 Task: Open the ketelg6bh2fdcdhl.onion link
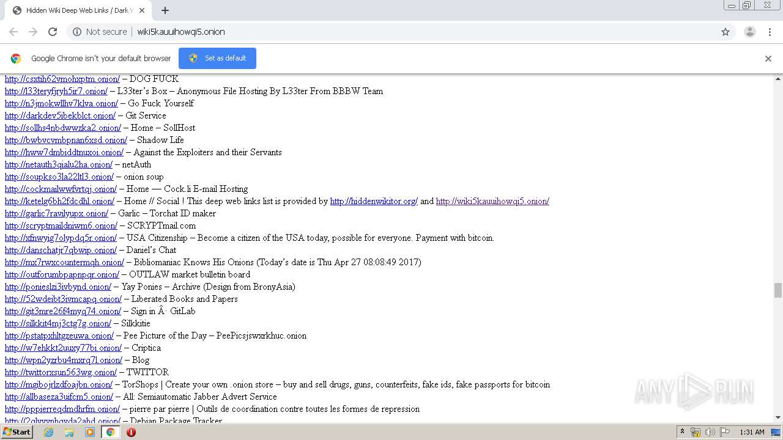[x=59, y=201]
